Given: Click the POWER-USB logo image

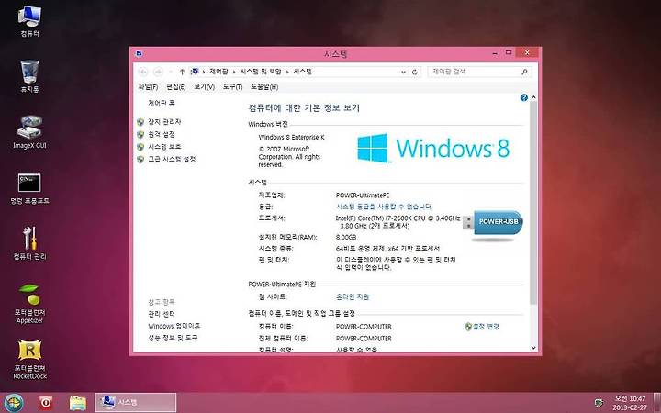Looking at the screenshot, I should point(492,226).
